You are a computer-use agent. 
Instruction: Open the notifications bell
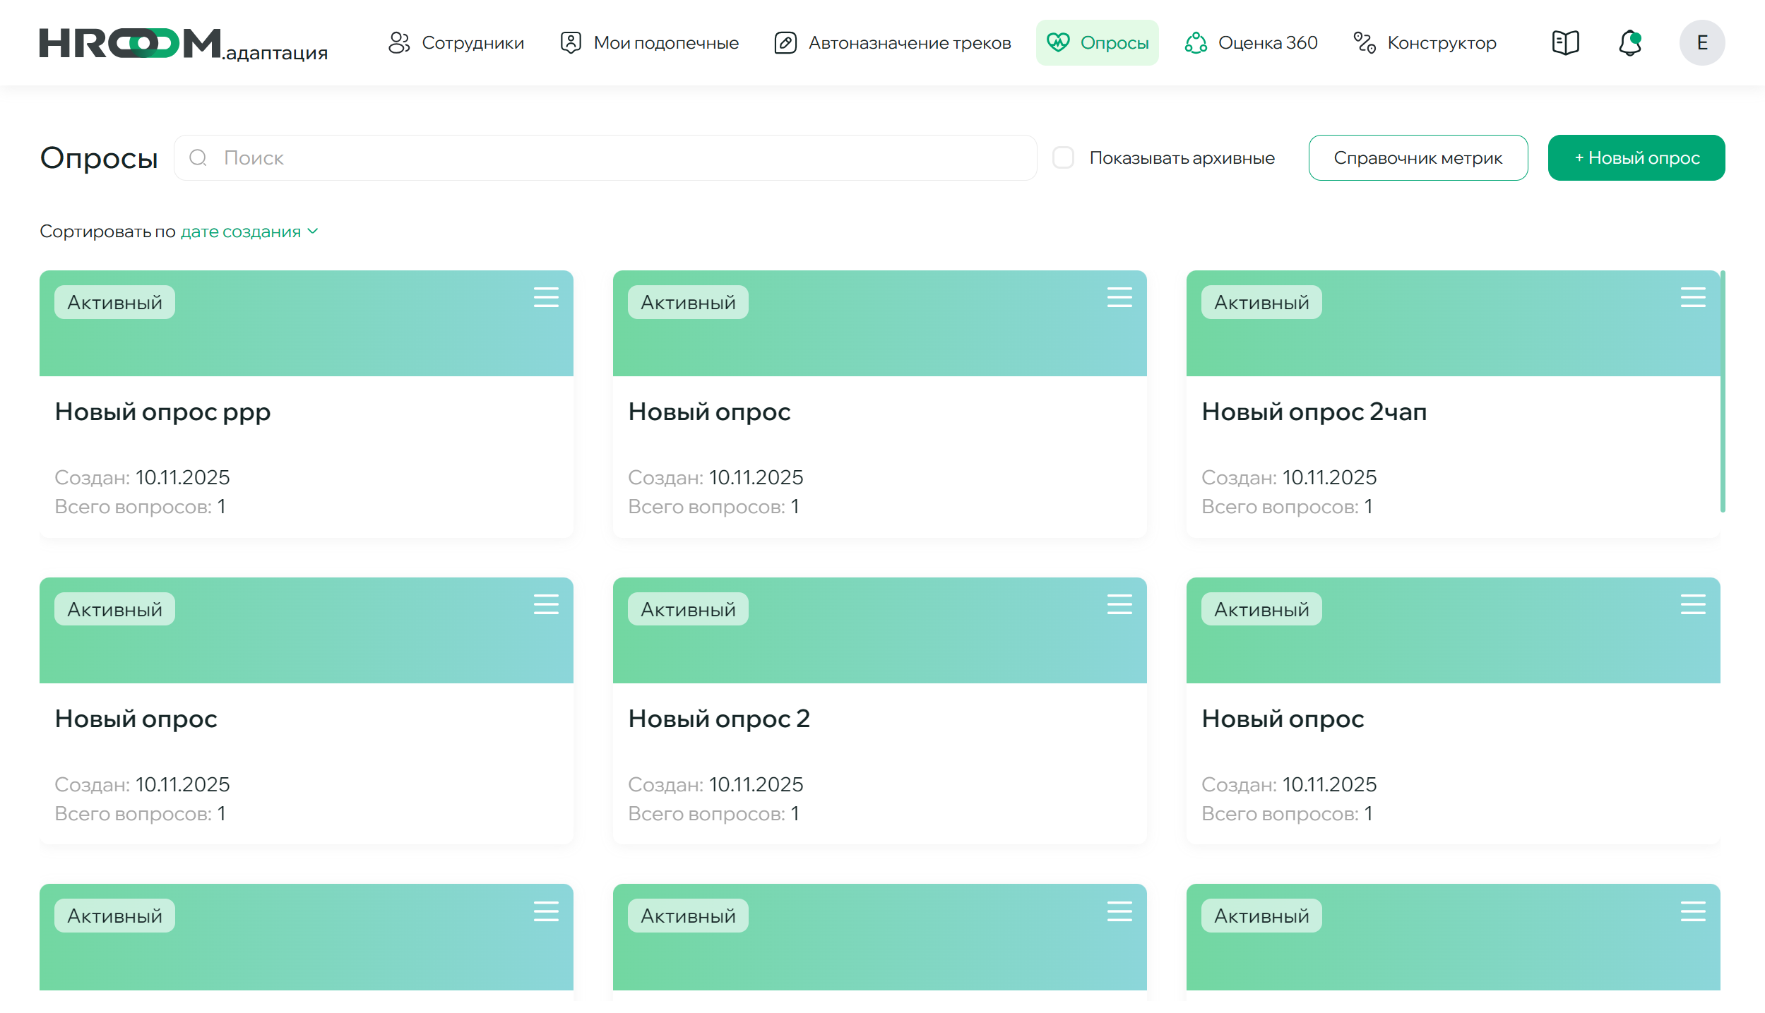click(1629, 43)
